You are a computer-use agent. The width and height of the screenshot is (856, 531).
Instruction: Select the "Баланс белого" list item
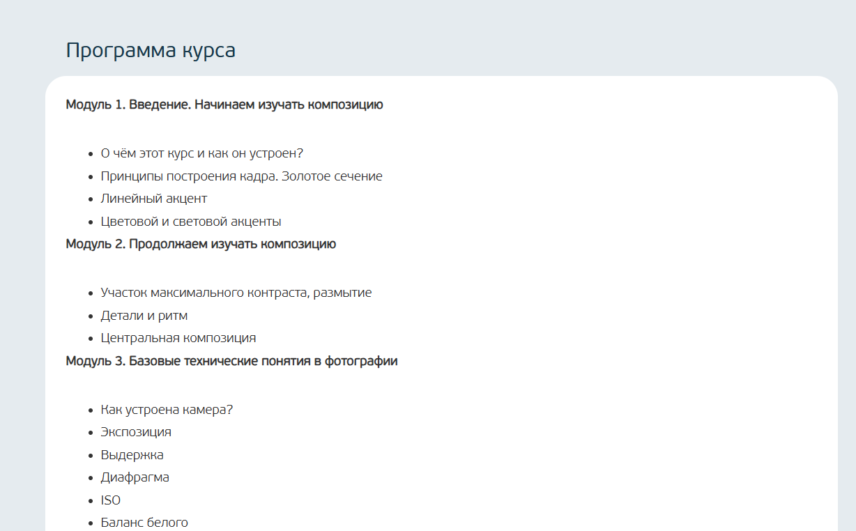144,523
